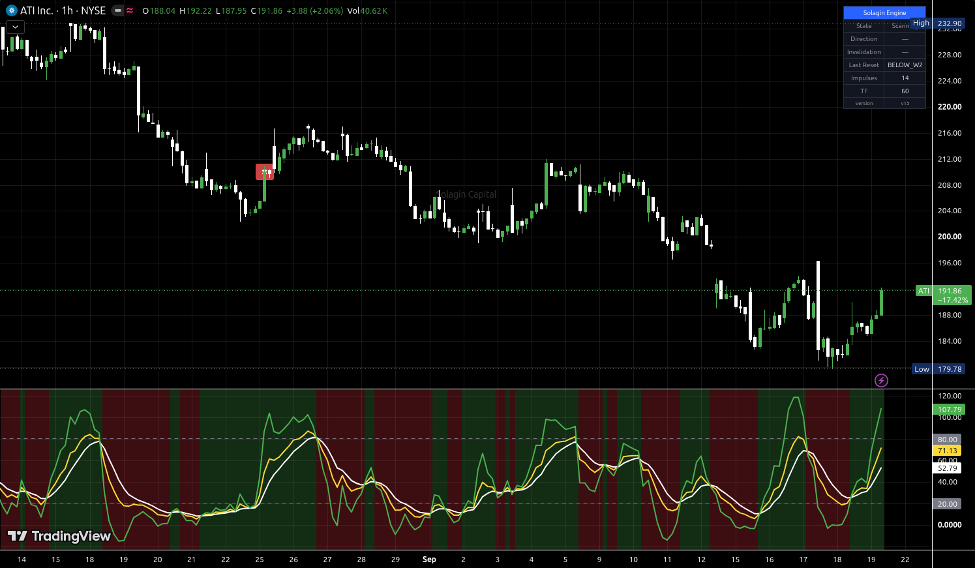Click the 220.00 price axis label
The height and width of the screenshot is (568, 975).
(949, 107)
